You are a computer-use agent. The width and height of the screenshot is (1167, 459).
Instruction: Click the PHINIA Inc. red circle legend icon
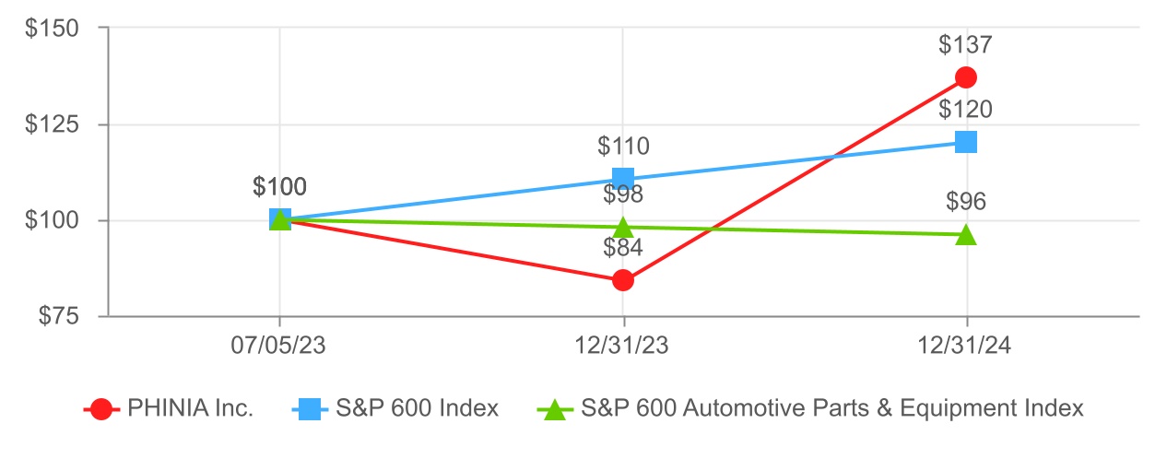point(101,409)
